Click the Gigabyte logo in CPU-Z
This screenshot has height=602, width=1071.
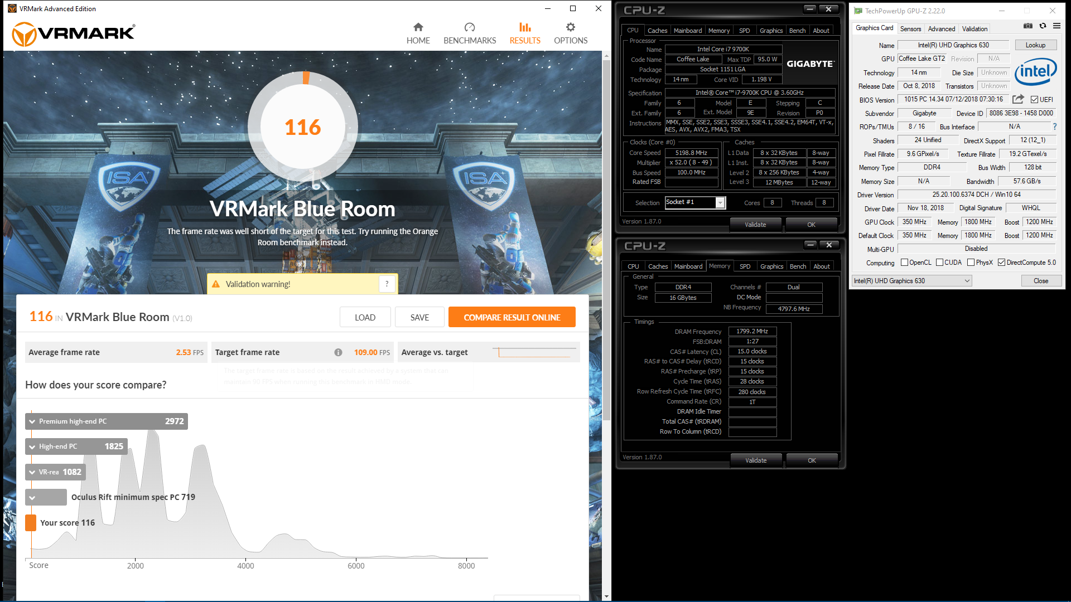810,64
